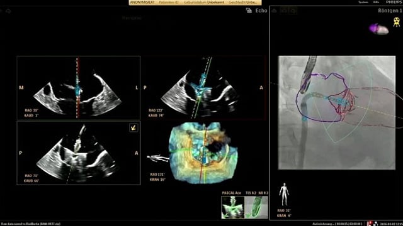Image resolution: width=403 pixels, height=226 pixels.
Task: Click the red-white icon in the status bar
Action: coord(370,223)
